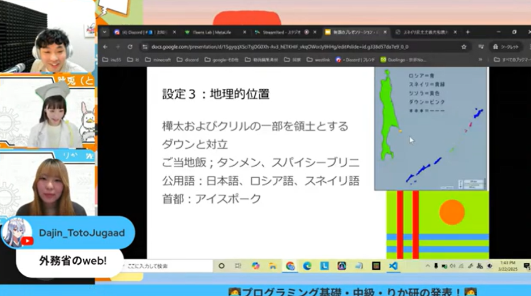The height and width of the screenshot is (296, 531).
Task: Close the iTeens Lab MetaLife tab
Action: pos(245,32)
